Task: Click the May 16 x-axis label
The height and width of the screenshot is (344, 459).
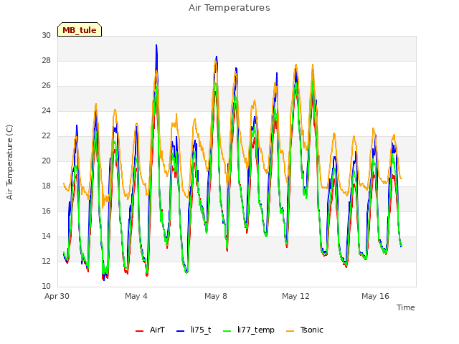Action: (375, 296)
